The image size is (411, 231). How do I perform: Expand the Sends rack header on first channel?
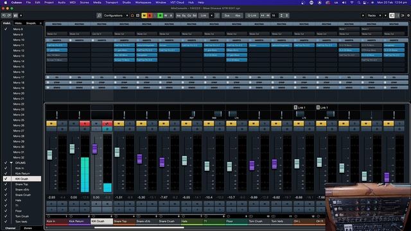coord(57,87)
